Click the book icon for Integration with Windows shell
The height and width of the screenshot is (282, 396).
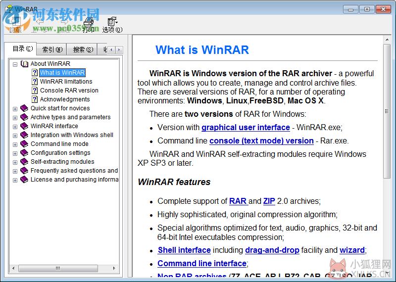[x=24, y=135]
